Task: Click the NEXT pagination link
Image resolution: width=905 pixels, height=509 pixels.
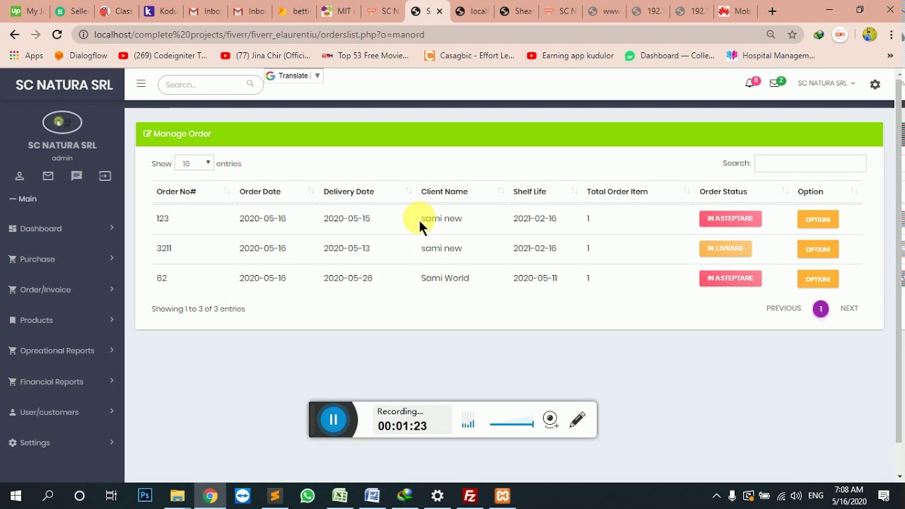Action: click(849, 308)
